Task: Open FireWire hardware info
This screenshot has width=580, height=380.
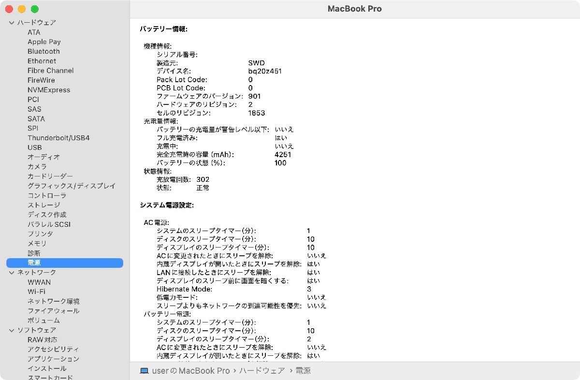Action: (41, 80)
